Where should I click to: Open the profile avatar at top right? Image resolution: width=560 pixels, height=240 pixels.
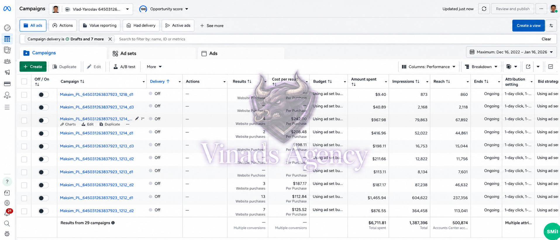pyautogui.click(x=553, y=8)
